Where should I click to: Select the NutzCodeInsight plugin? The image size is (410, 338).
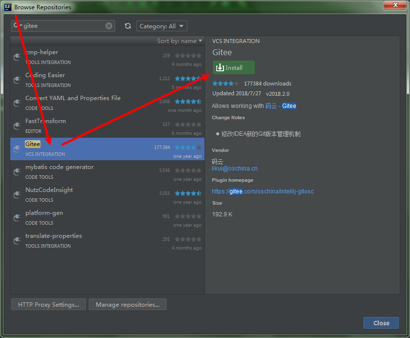107,195
